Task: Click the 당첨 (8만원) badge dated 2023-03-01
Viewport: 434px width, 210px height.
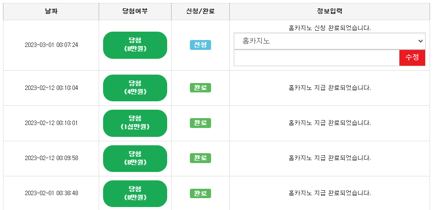Action: [x=135, y=45]
